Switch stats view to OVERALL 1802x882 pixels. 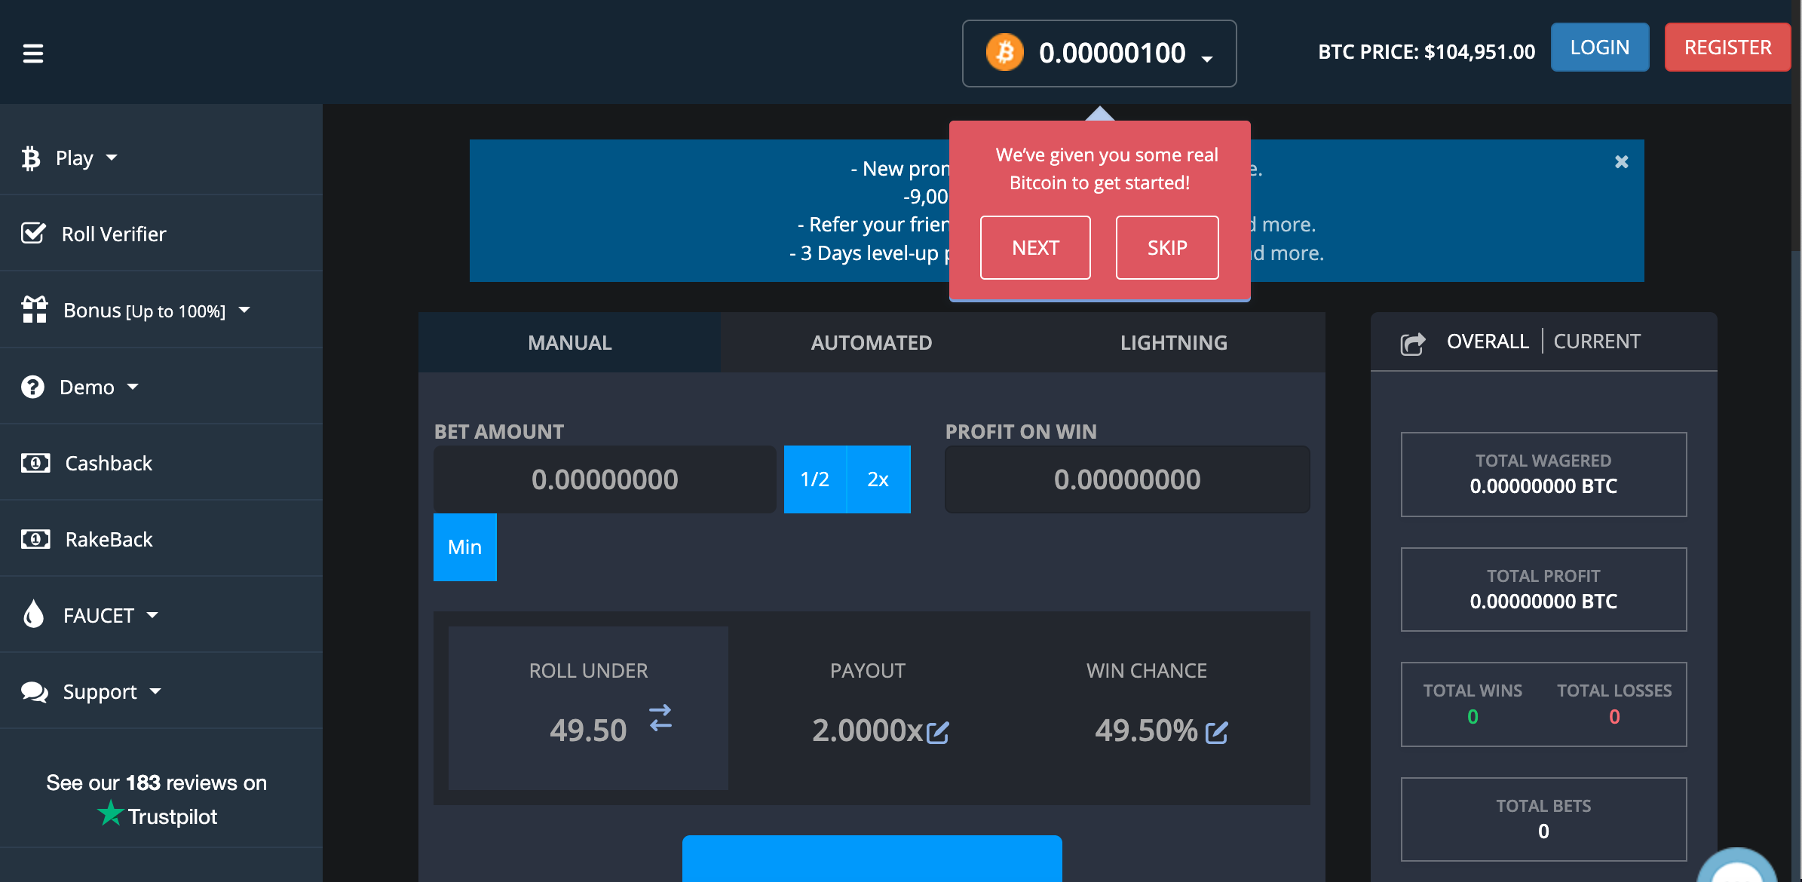click(1487, 341)
